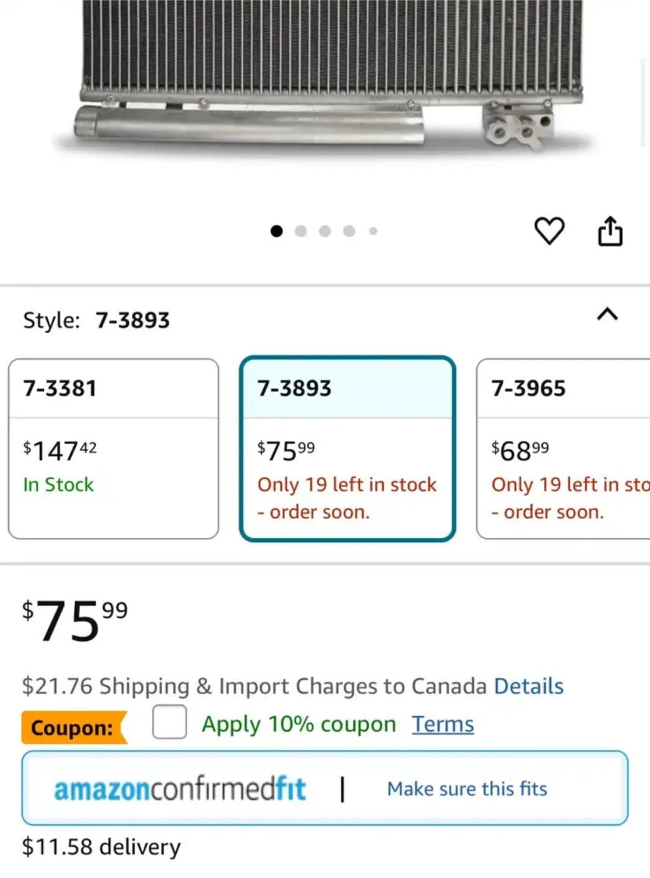Select style 7-3893 option
650x878 pixels.
point(348,448)
